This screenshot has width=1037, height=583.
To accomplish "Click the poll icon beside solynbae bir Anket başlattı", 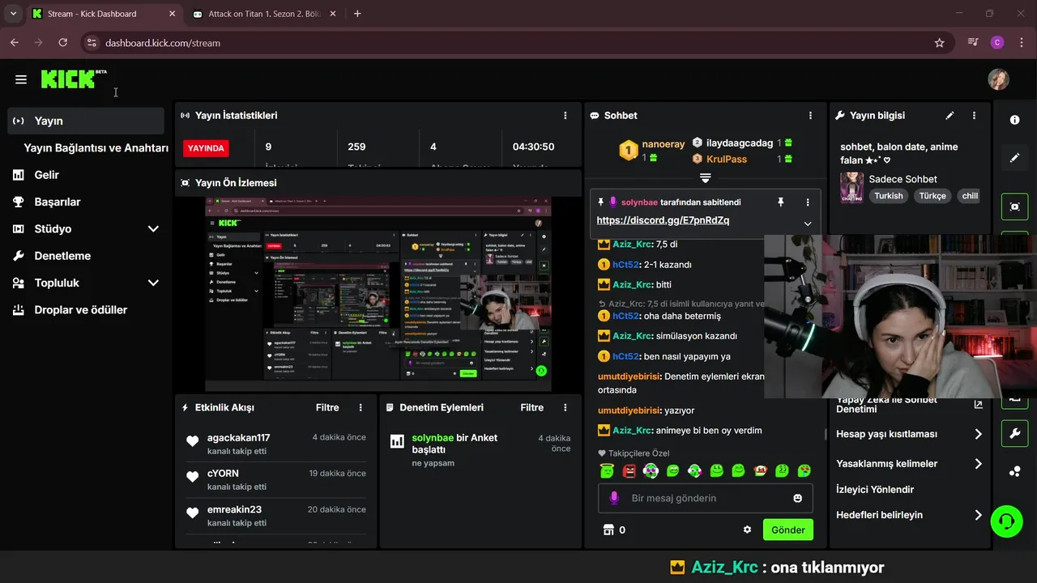I will 397,441.
